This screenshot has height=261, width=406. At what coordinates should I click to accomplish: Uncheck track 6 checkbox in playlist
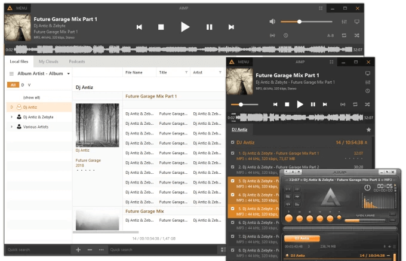[x=232, y=222]
